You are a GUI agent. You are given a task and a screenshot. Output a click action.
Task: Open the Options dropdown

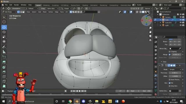(148, 8)
